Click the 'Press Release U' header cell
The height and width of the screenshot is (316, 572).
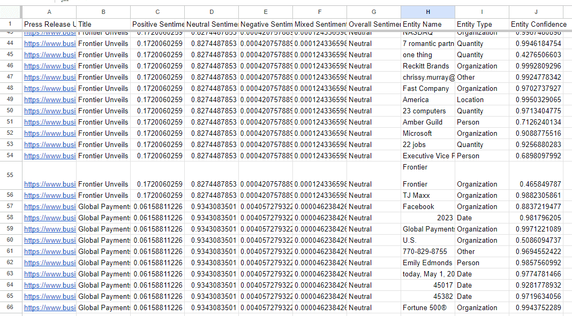coord(49,24)
